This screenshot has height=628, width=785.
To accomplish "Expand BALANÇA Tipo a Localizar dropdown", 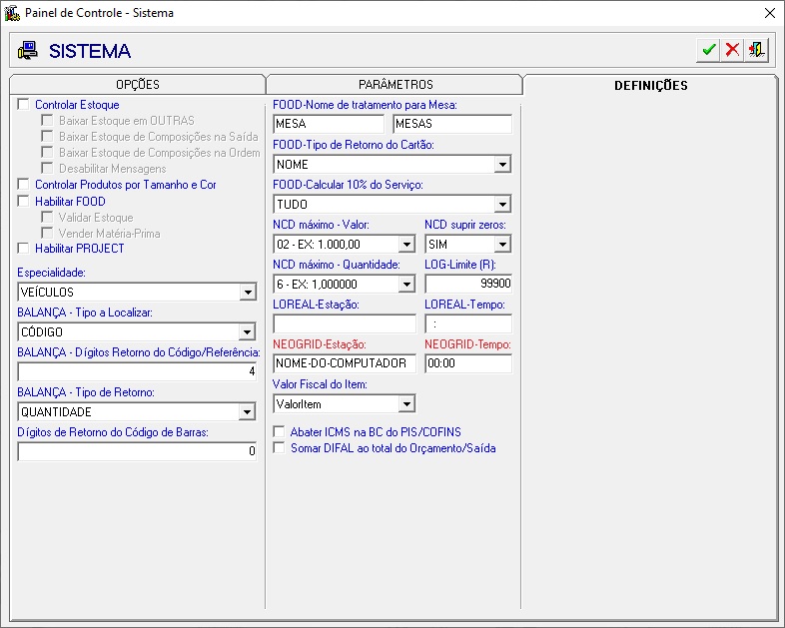I will 248,332.
